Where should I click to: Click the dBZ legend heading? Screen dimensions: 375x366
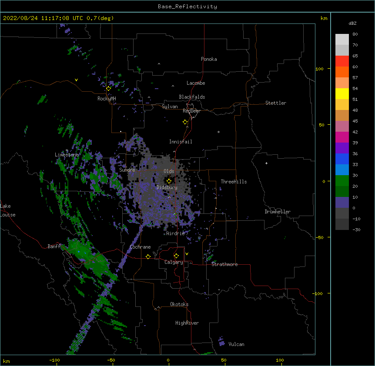pos(352,23)
